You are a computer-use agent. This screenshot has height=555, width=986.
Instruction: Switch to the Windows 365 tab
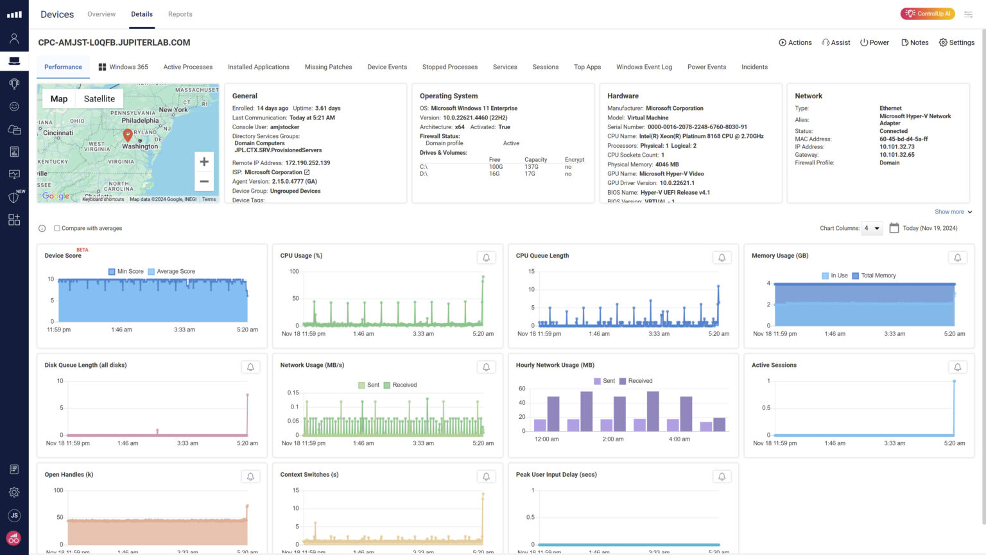tap(123, 67)
